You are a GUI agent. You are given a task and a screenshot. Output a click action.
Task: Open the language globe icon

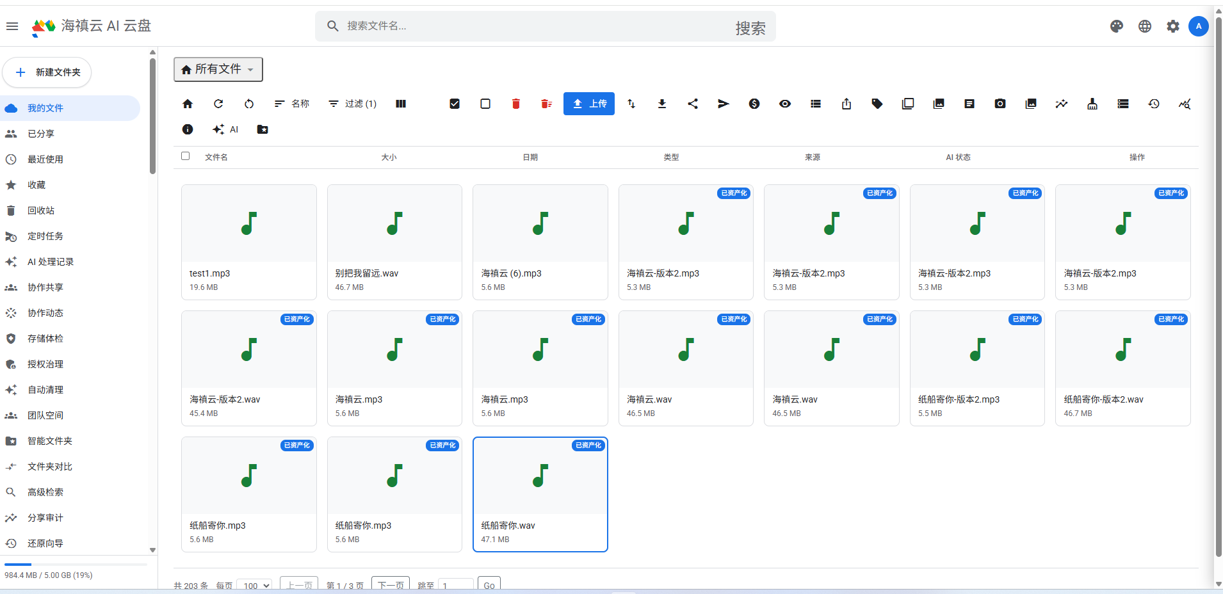point(1145,26)
